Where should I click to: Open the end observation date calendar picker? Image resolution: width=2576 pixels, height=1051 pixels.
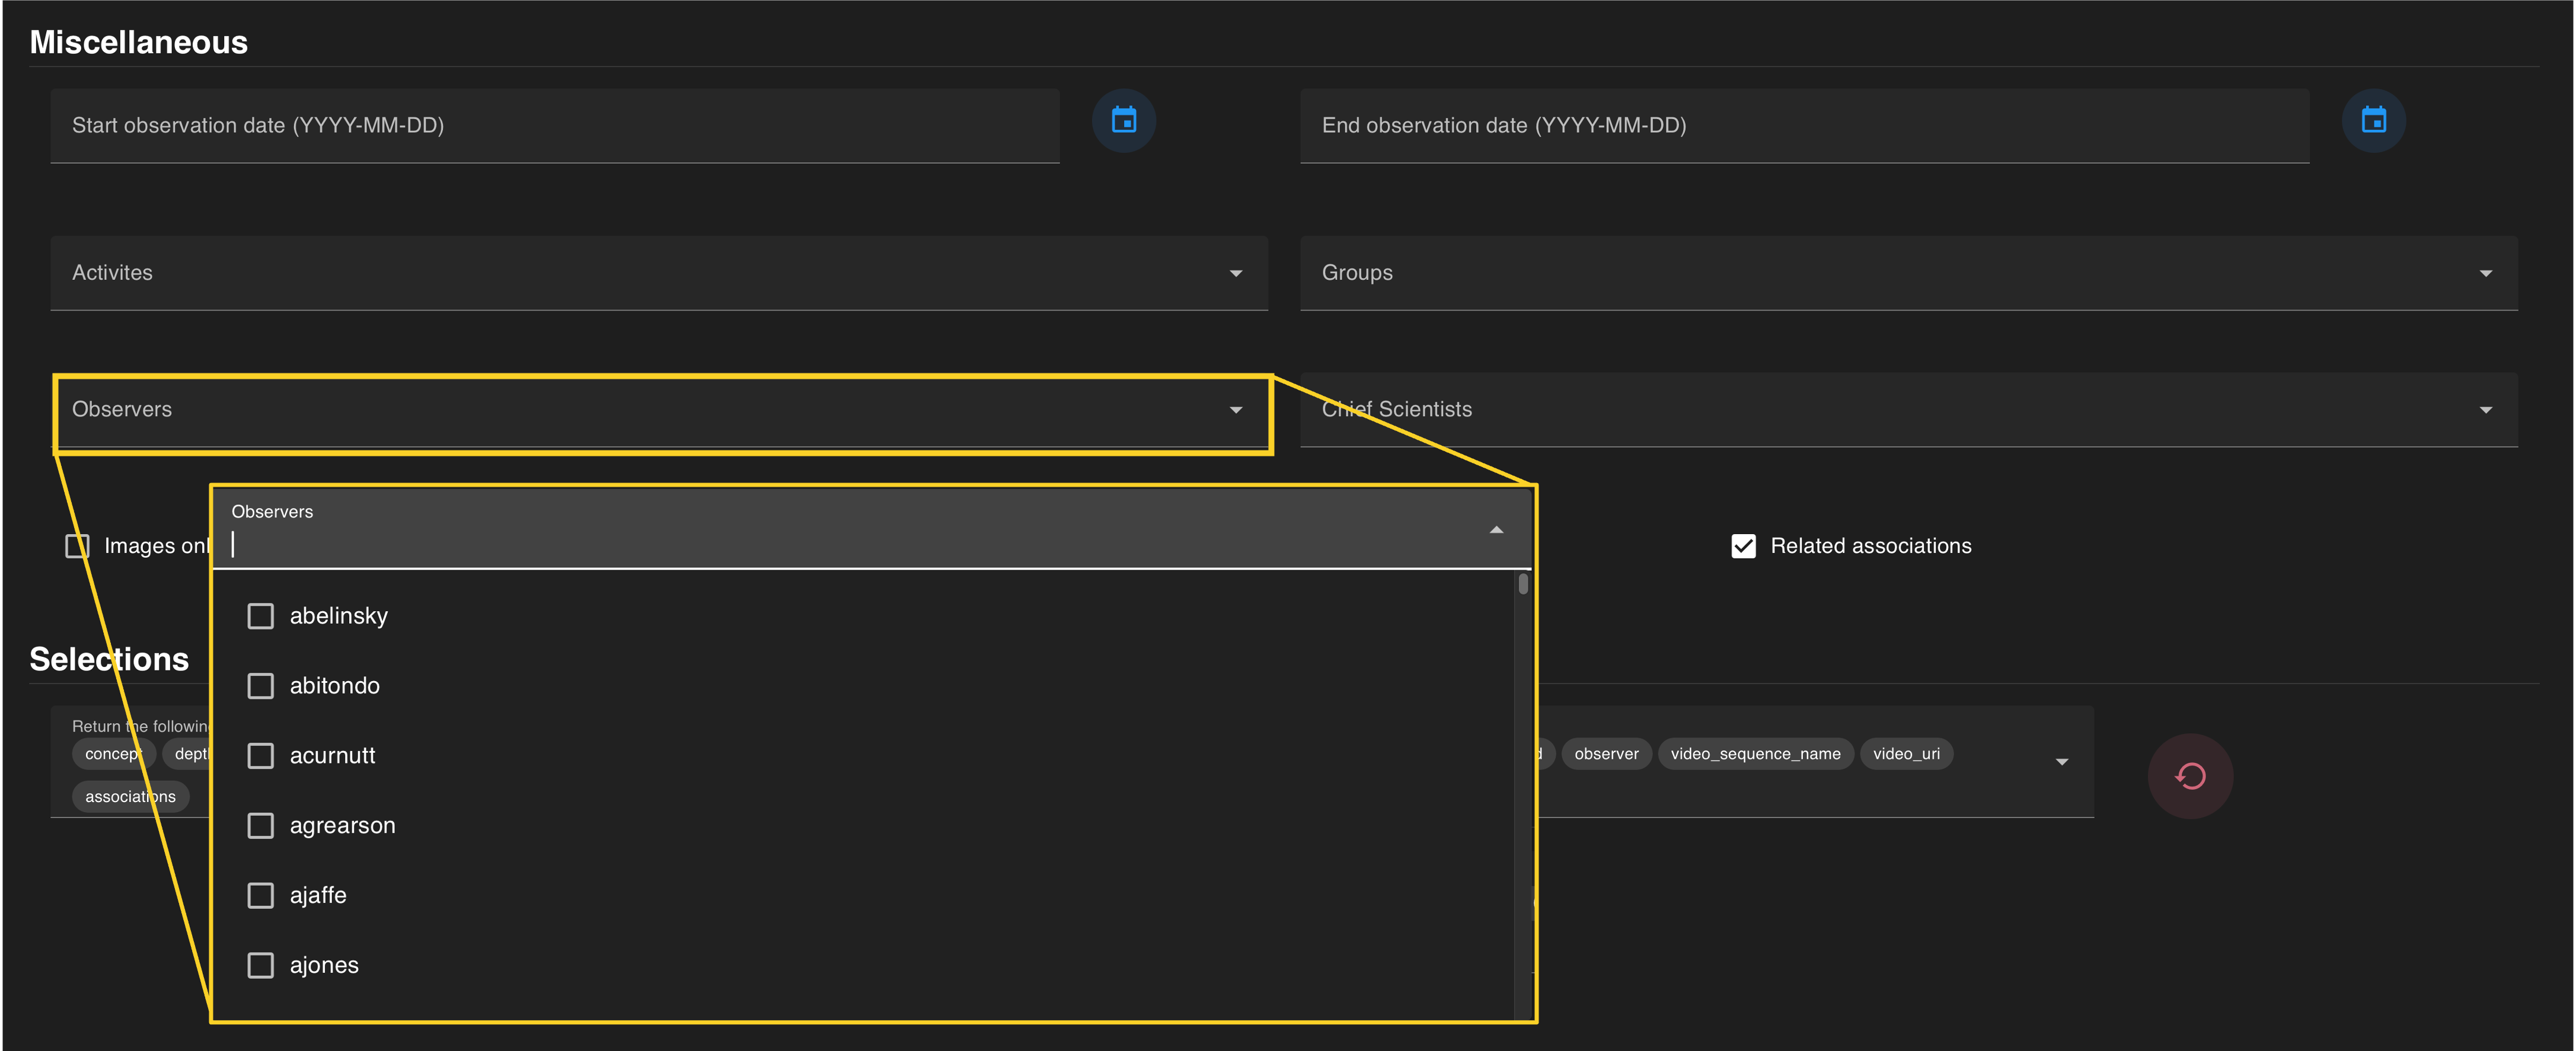2373,121
